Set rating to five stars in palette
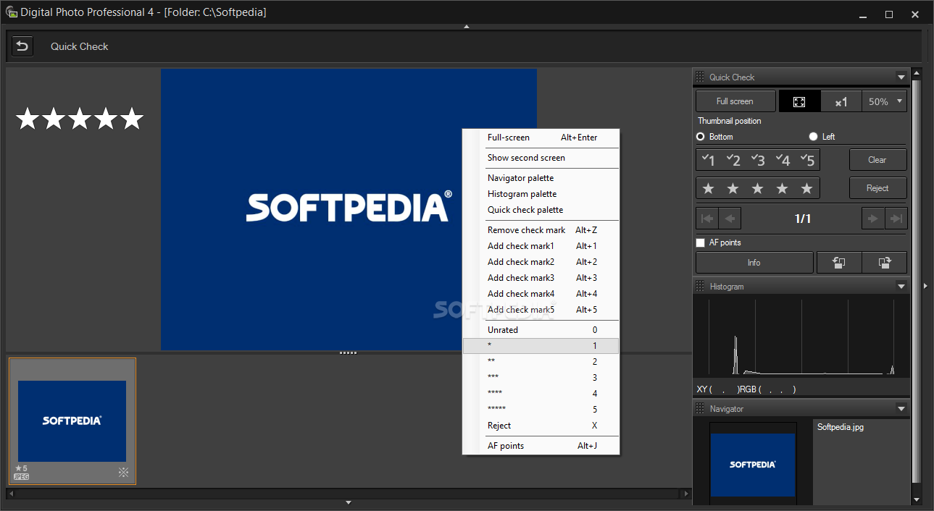The width and height of the screenshot is (934, 511). tap(807, 188)
